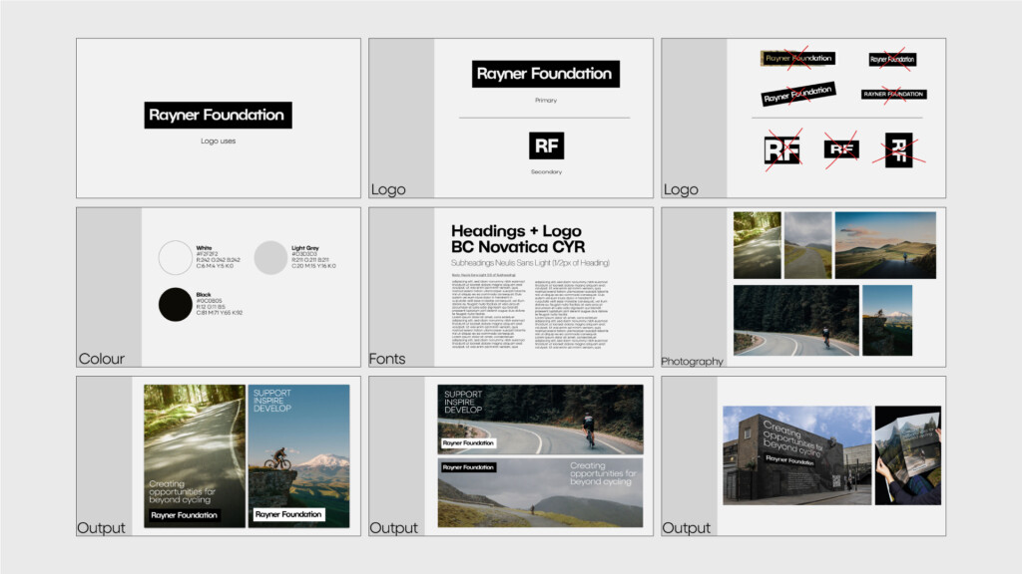
Task: Select the crossed-out tilted Rayner Foundation logo
Action: pyautogui.click(x=798, y=94)
